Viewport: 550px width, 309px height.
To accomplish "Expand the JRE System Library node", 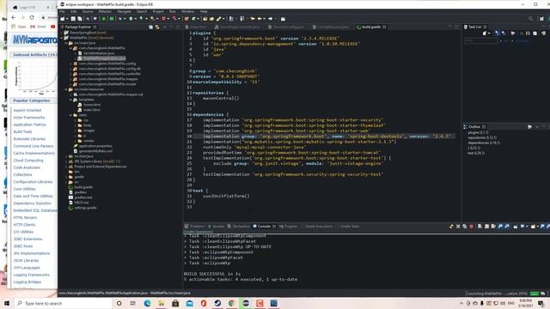I will click(66, 161).
